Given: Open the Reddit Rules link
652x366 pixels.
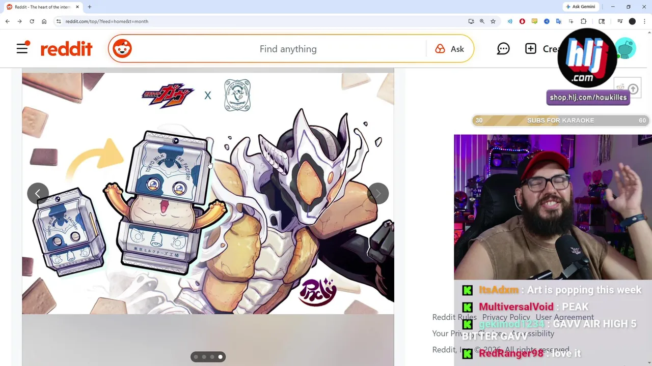Looking at the screenshot, I should 454,317.
